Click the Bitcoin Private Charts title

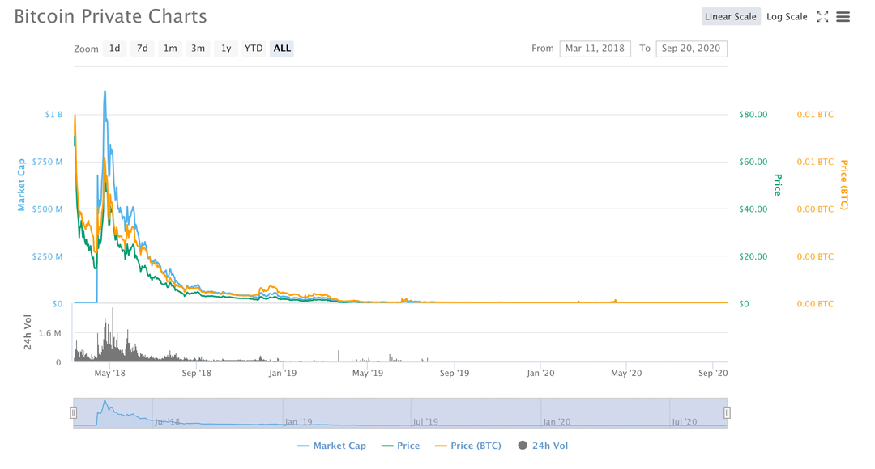pyautogui.click(x=110, y=16)
